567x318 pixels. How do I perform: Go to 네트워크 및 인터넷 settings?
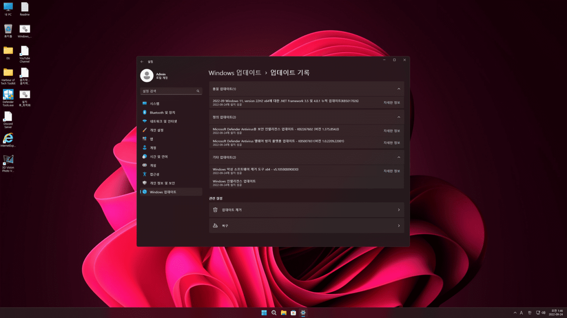(x=171, y=121)
